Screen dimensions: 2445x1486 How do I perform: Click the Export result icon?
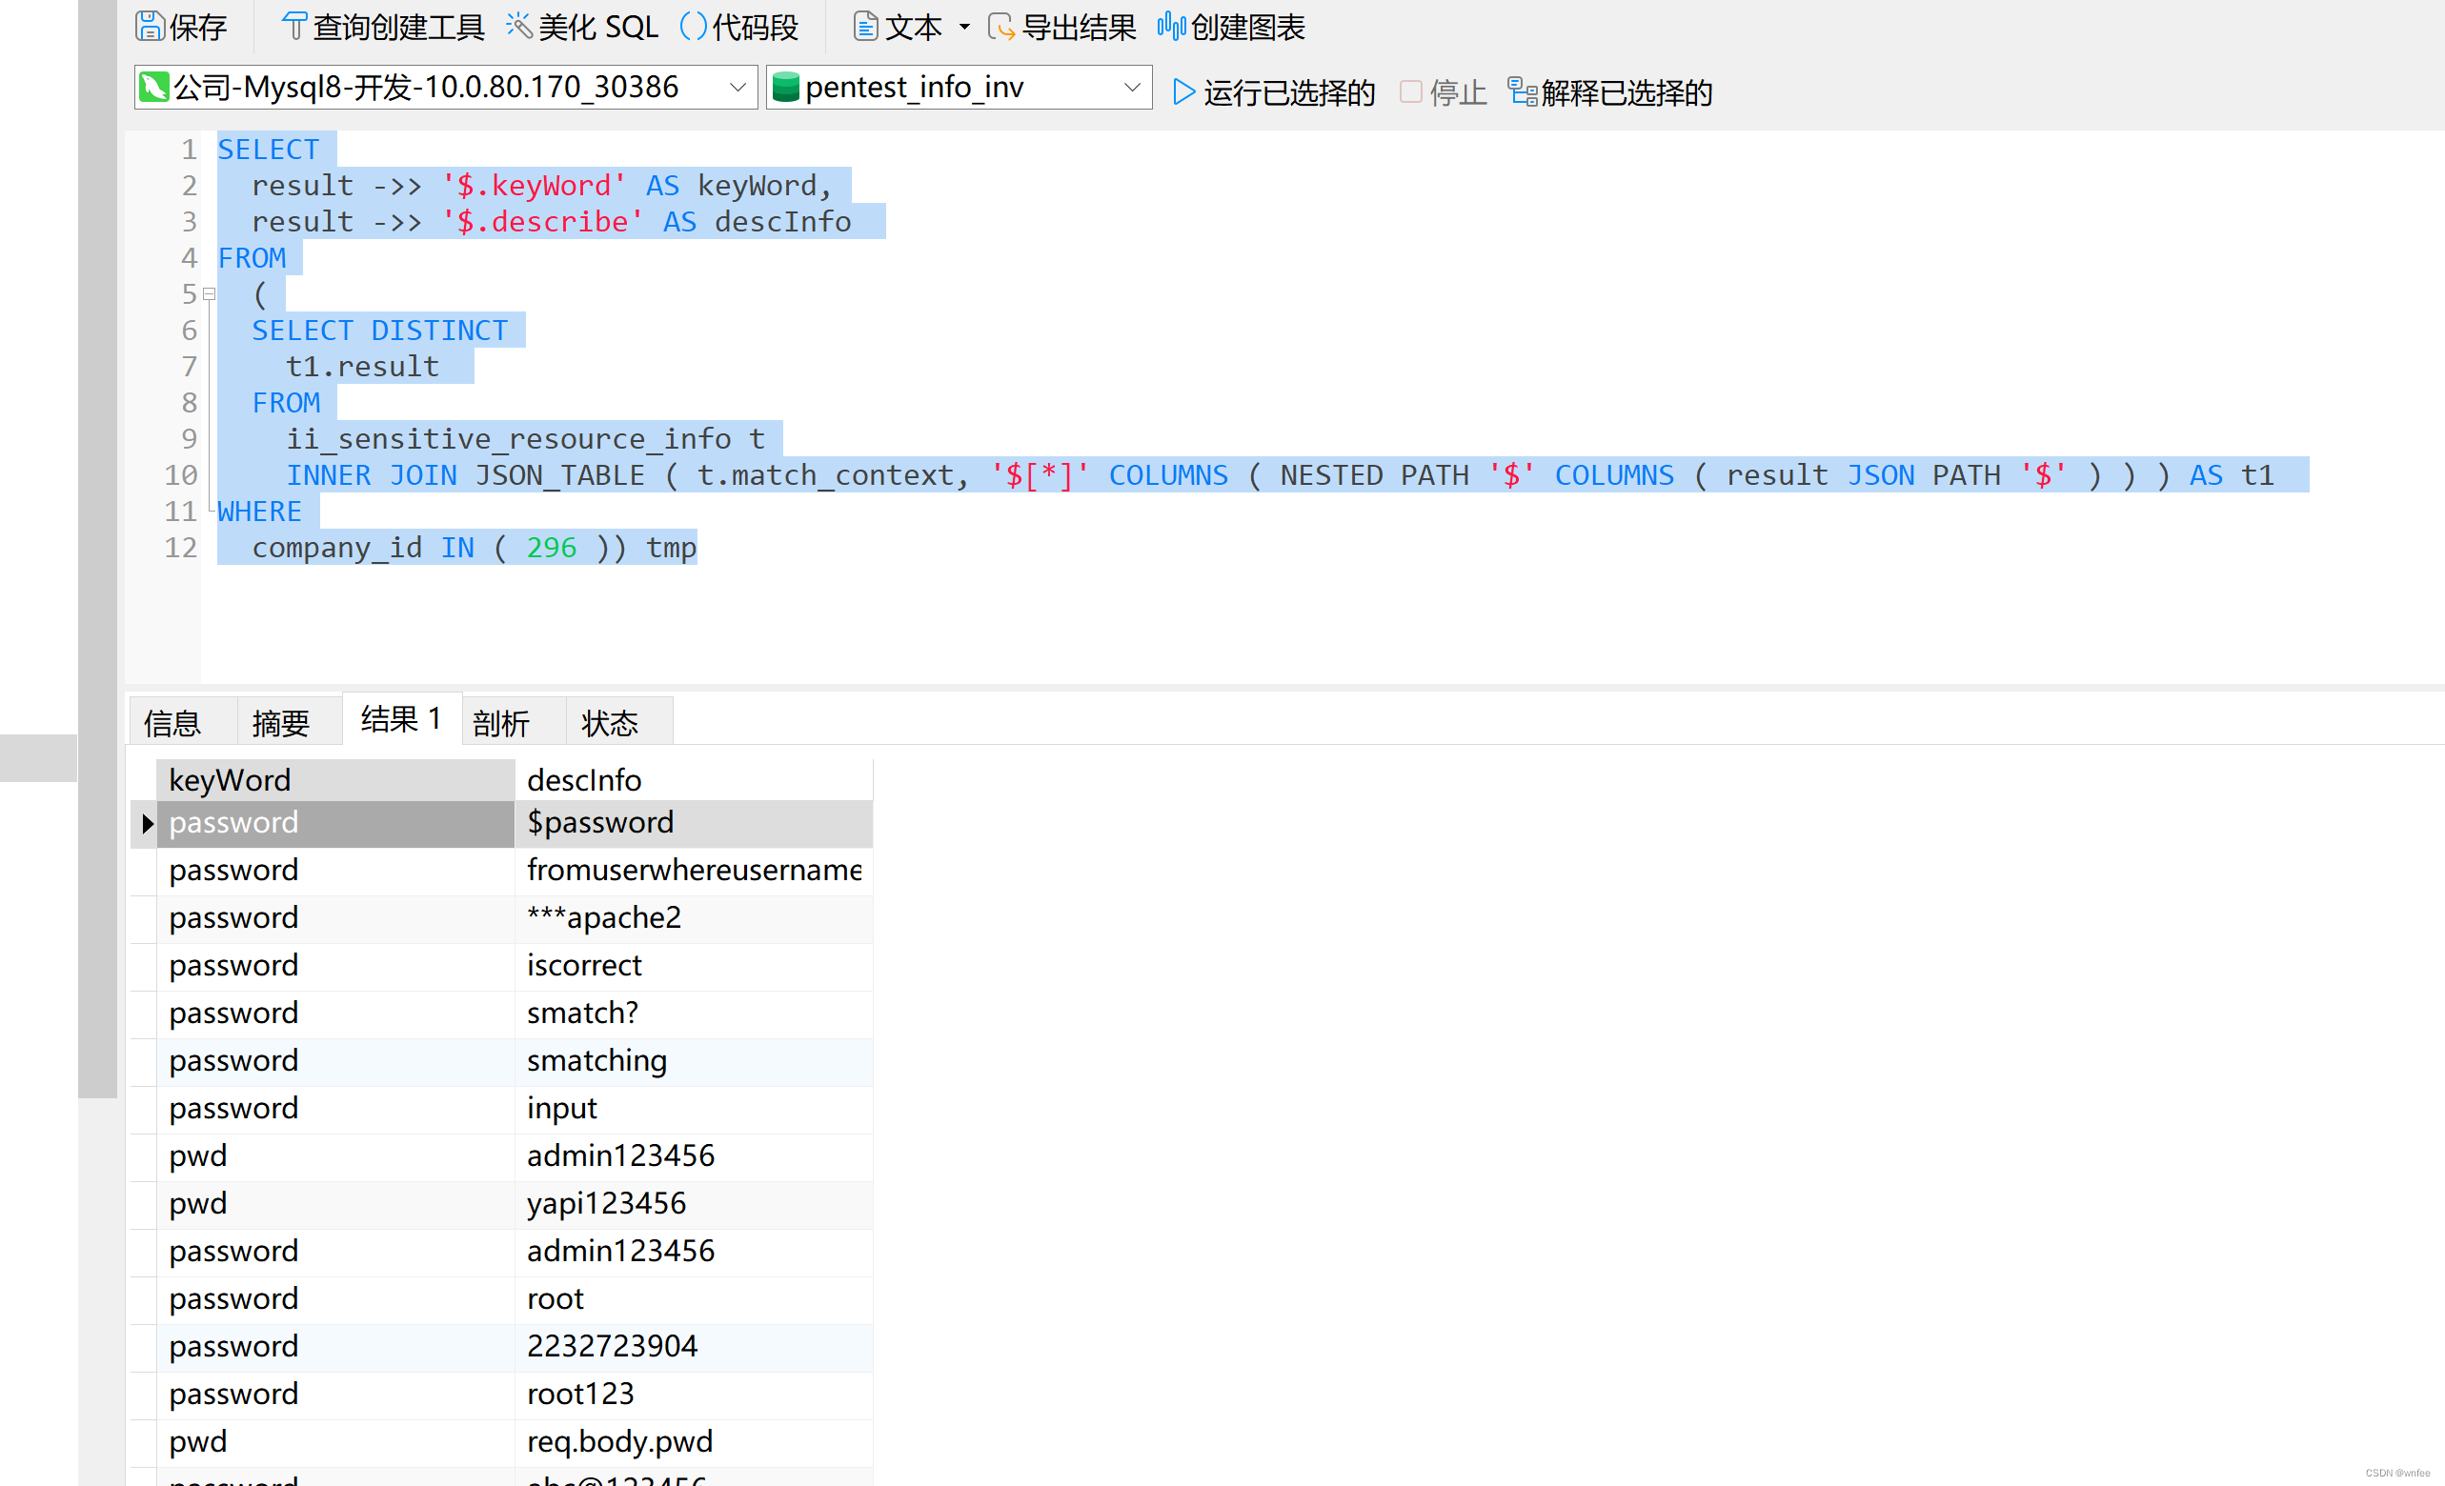pos(1001,27)
